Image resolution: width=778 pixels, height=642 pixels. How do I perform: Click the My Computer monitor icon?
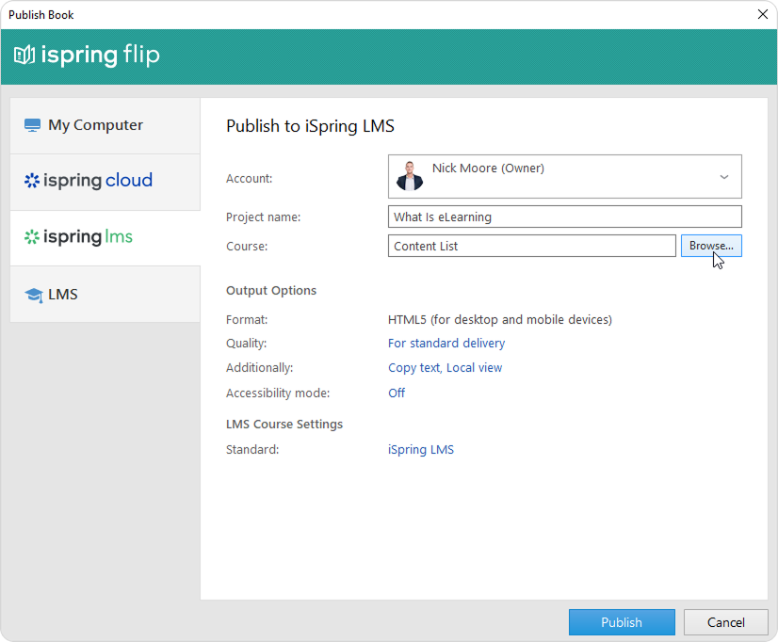(33, 125)
